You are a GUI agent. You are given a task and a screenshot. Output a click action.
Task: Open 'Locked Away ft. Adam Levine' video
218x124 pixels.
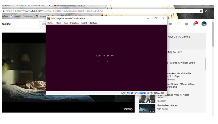tap(173, 96)
